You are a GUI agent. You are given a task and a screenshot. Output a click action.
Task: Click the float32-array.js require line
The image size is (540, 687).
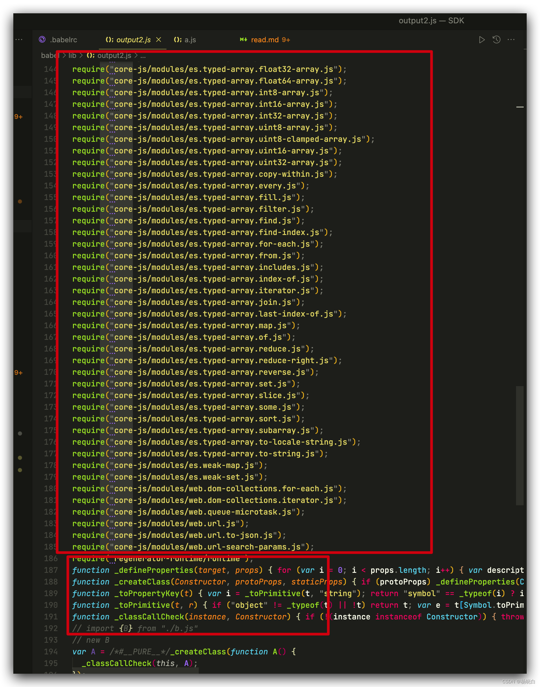[209, 69]
